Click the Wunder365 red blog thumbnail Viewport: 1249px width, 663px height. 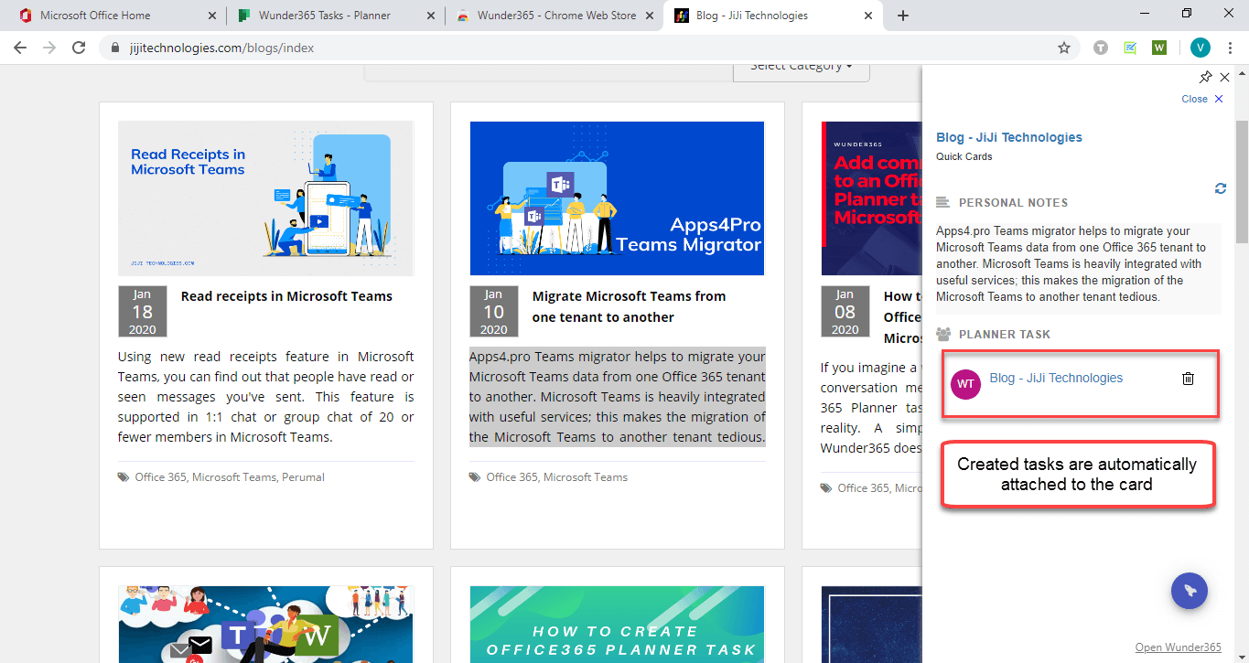click(x=871, y=198)
